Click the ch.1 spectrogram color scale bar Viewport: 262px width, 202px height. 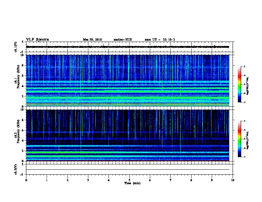[x=239, y=84]
